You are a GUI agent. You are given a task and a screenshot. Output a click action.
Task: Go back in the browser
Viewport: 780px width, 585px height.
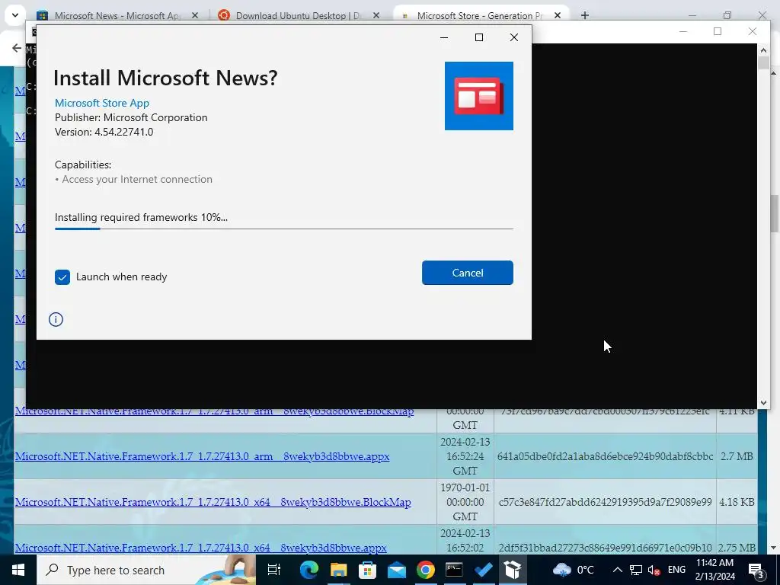pos(17,48)
